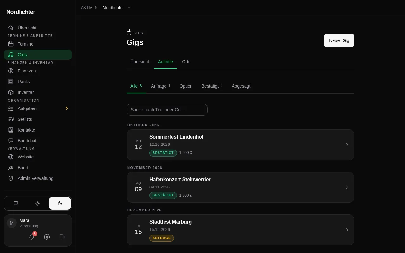Filter gigs by Anfrage status
405x253 pixels.
(161, 86)
